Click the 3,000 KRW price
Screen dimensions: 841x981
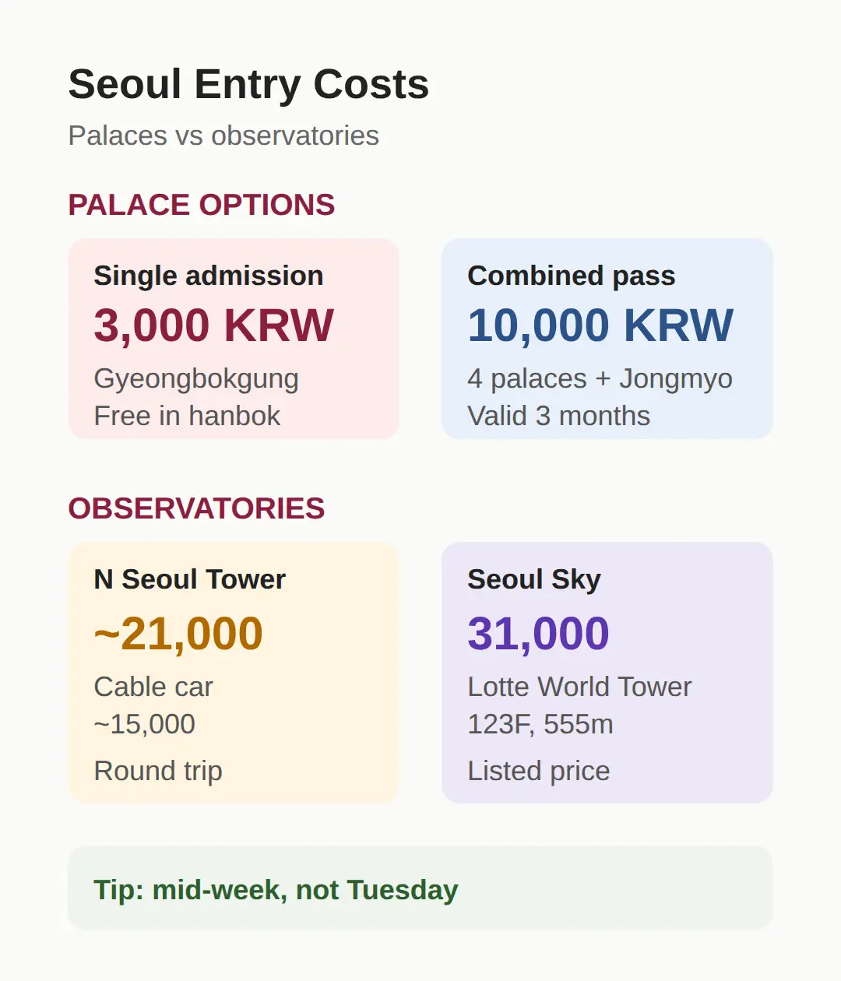click(213, 325)
